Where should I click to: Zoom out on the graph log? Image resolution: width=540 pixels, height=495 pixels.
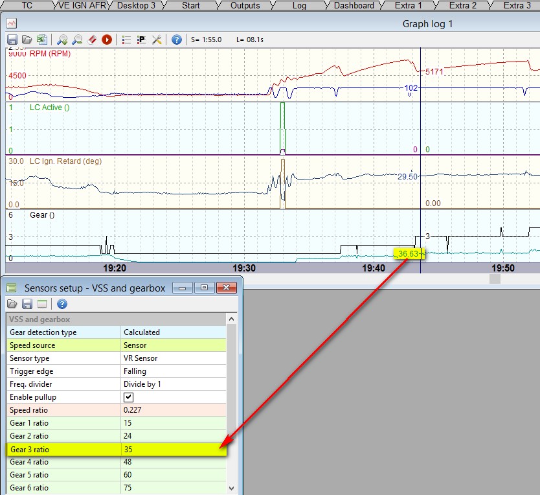(77, 40)
